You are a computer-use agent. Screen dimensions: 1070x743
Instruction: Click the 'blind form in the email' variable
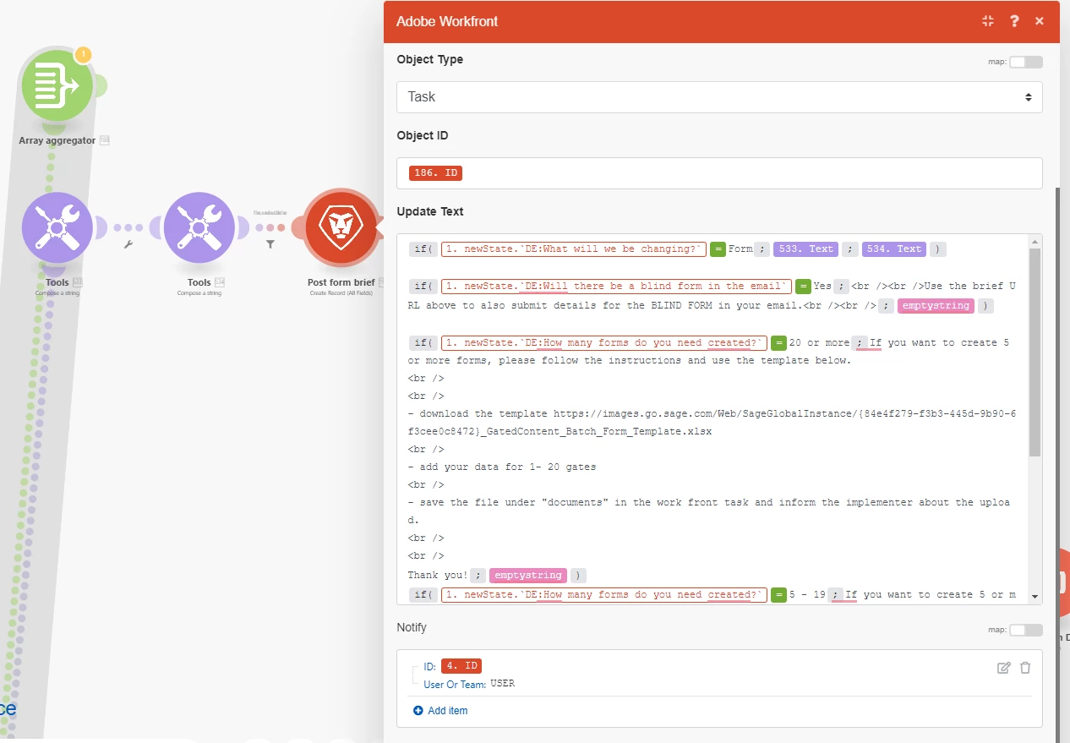coord(616,287)
